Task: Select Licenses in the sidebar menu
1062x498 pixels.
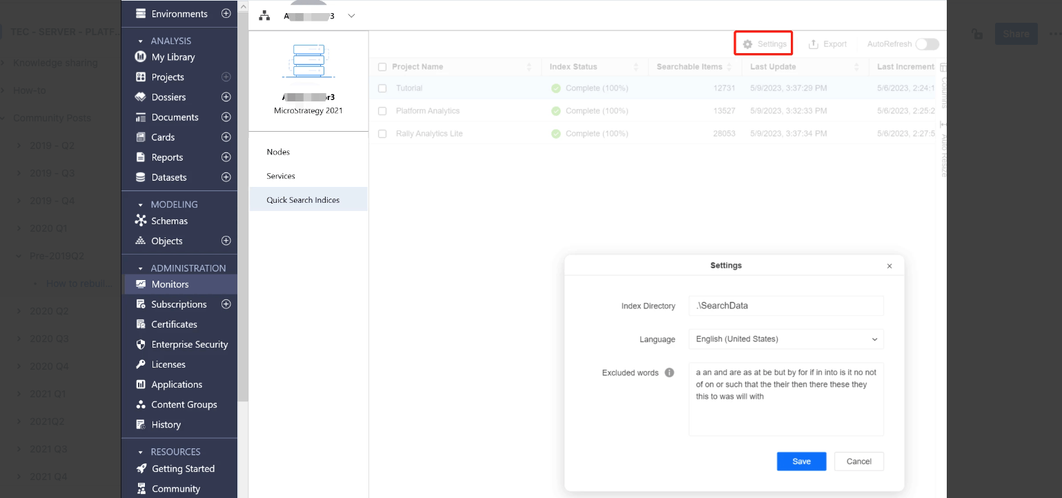Action: tap(168, 364)
